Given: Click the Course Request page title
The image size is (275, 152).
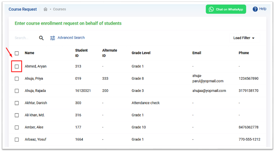Looking at the screenshot, I should click(23, 9).
